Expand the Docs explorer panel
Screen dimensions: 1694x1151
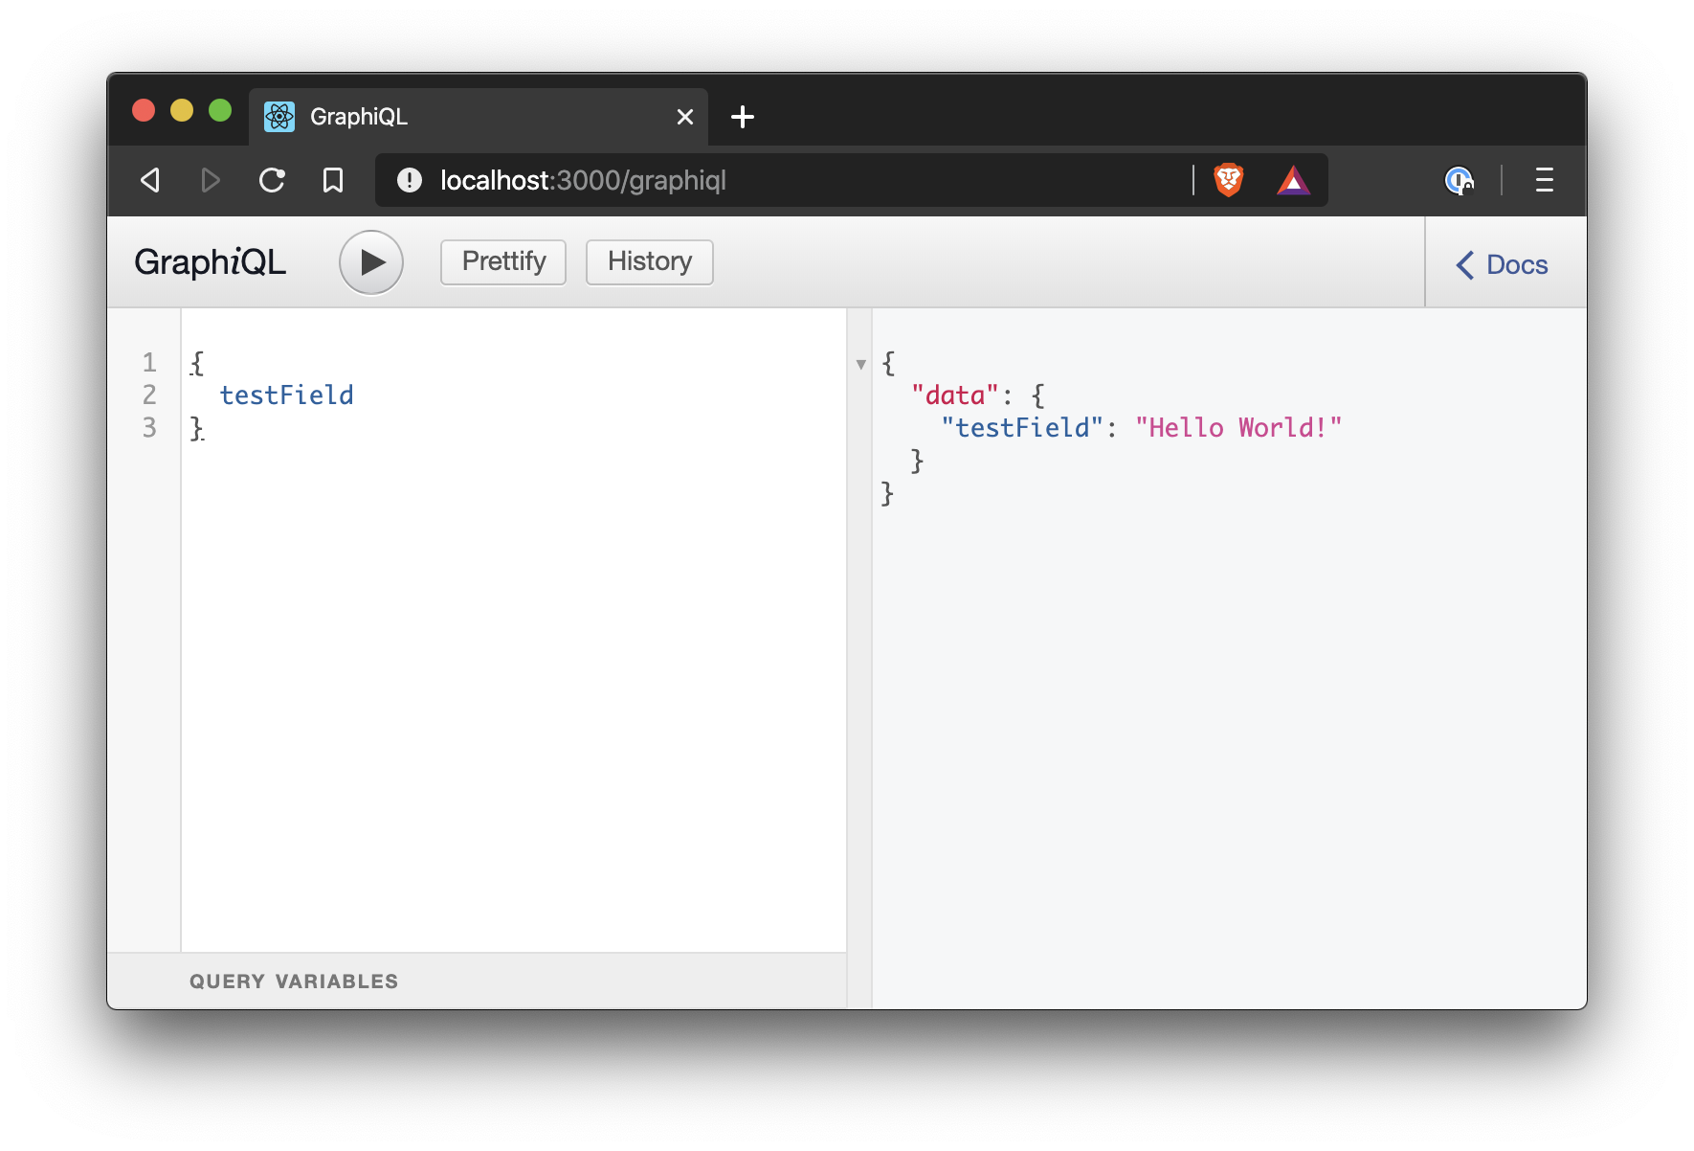click(1503, 264)
